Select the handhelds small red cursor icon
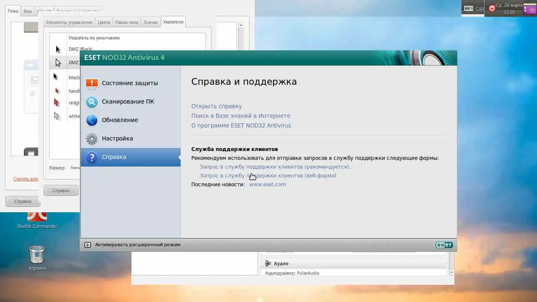Viewport: 537px width, 302px height. click(x=57, y=91)
